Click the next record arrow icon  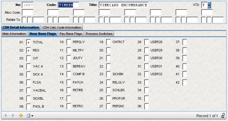click(13, 115)
